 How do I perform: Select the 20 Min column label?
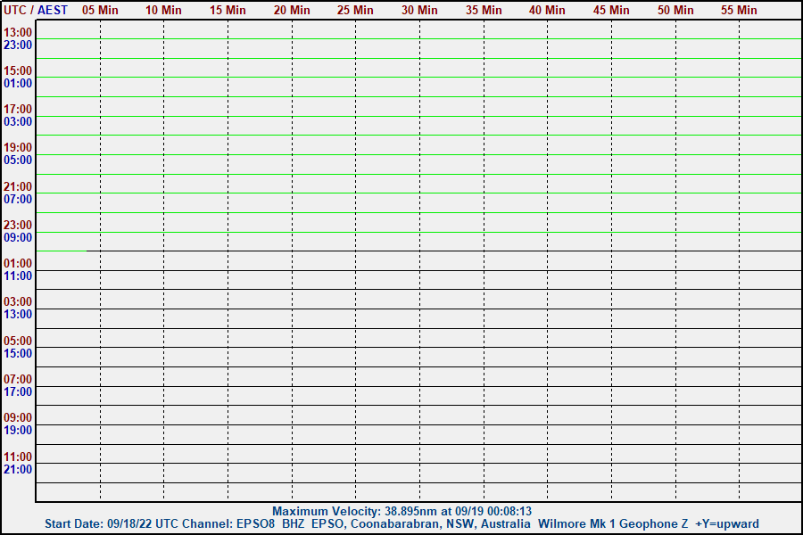pos(292,10)
